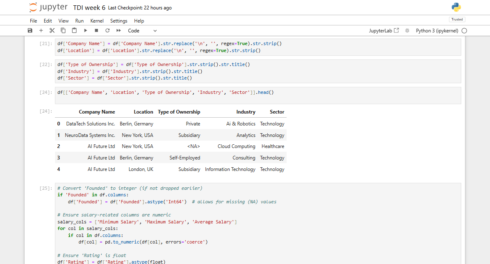
Task: Restart kernel and run all cells
Action: tap(119, 31)
